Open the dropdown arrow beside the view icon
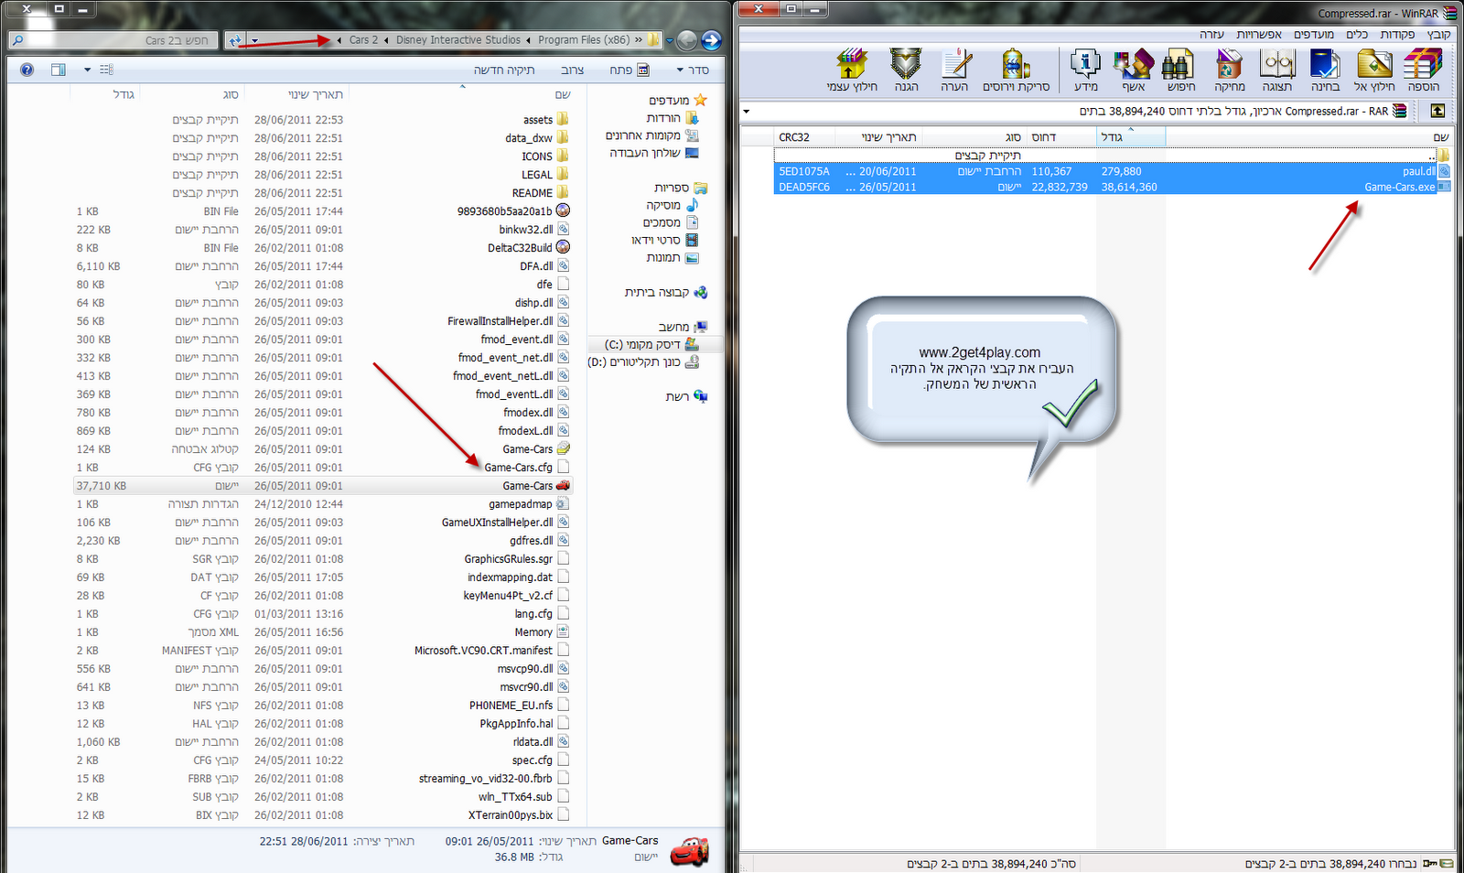The width and height of the screenshot is (1464, 873). pos(88,70)
